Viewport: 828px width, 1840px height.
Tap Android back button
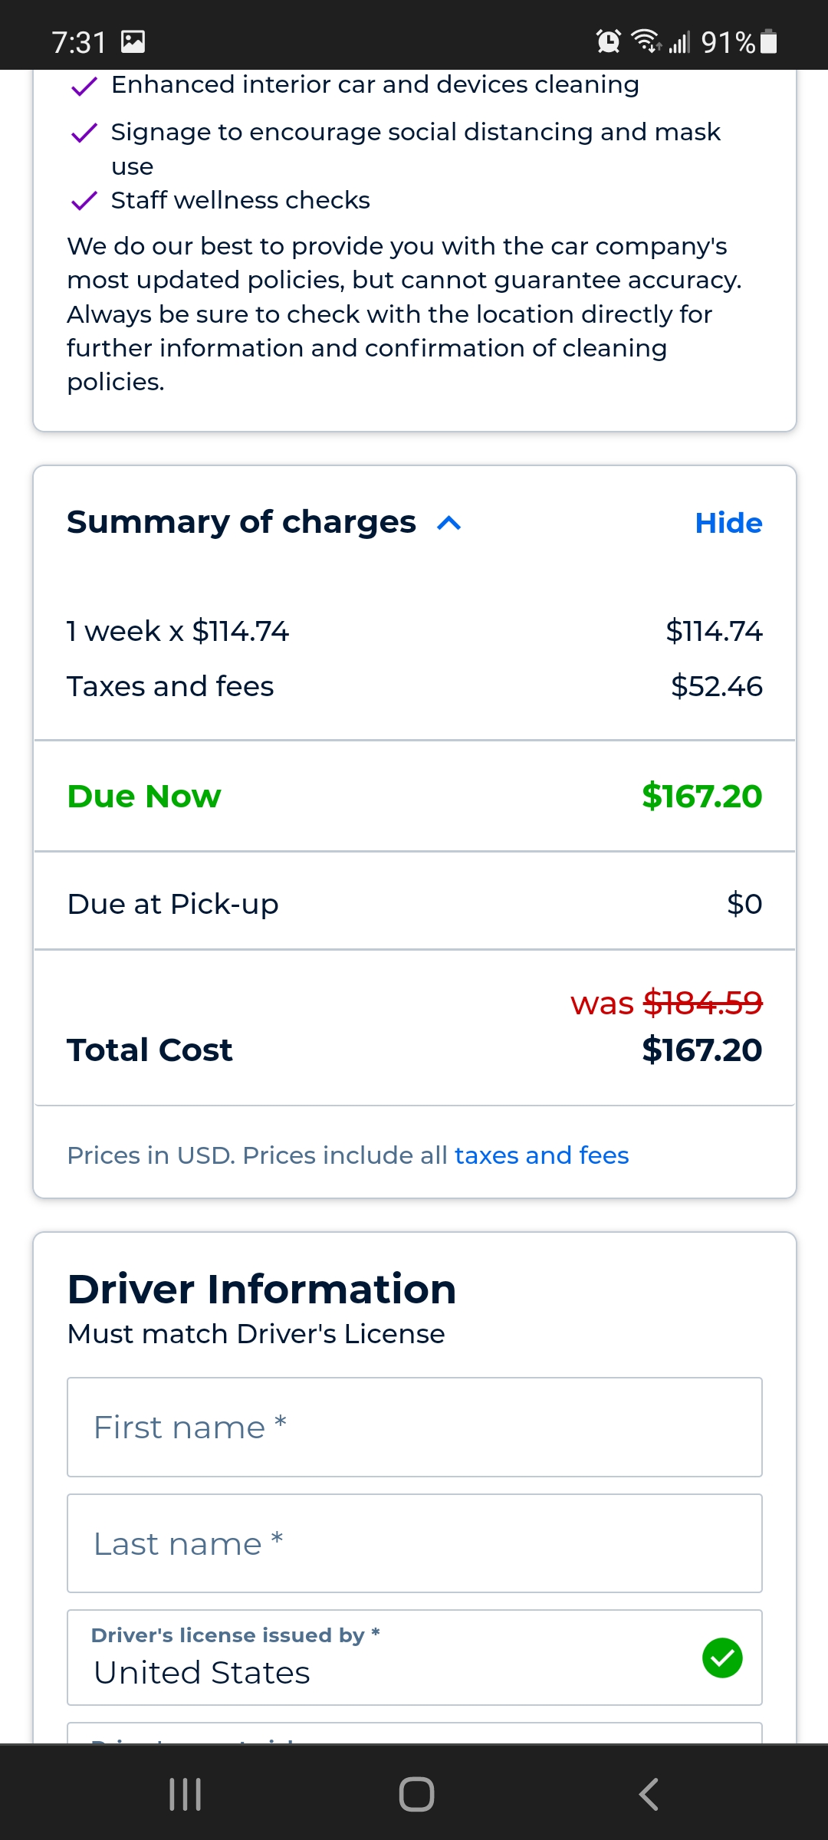649,1794
